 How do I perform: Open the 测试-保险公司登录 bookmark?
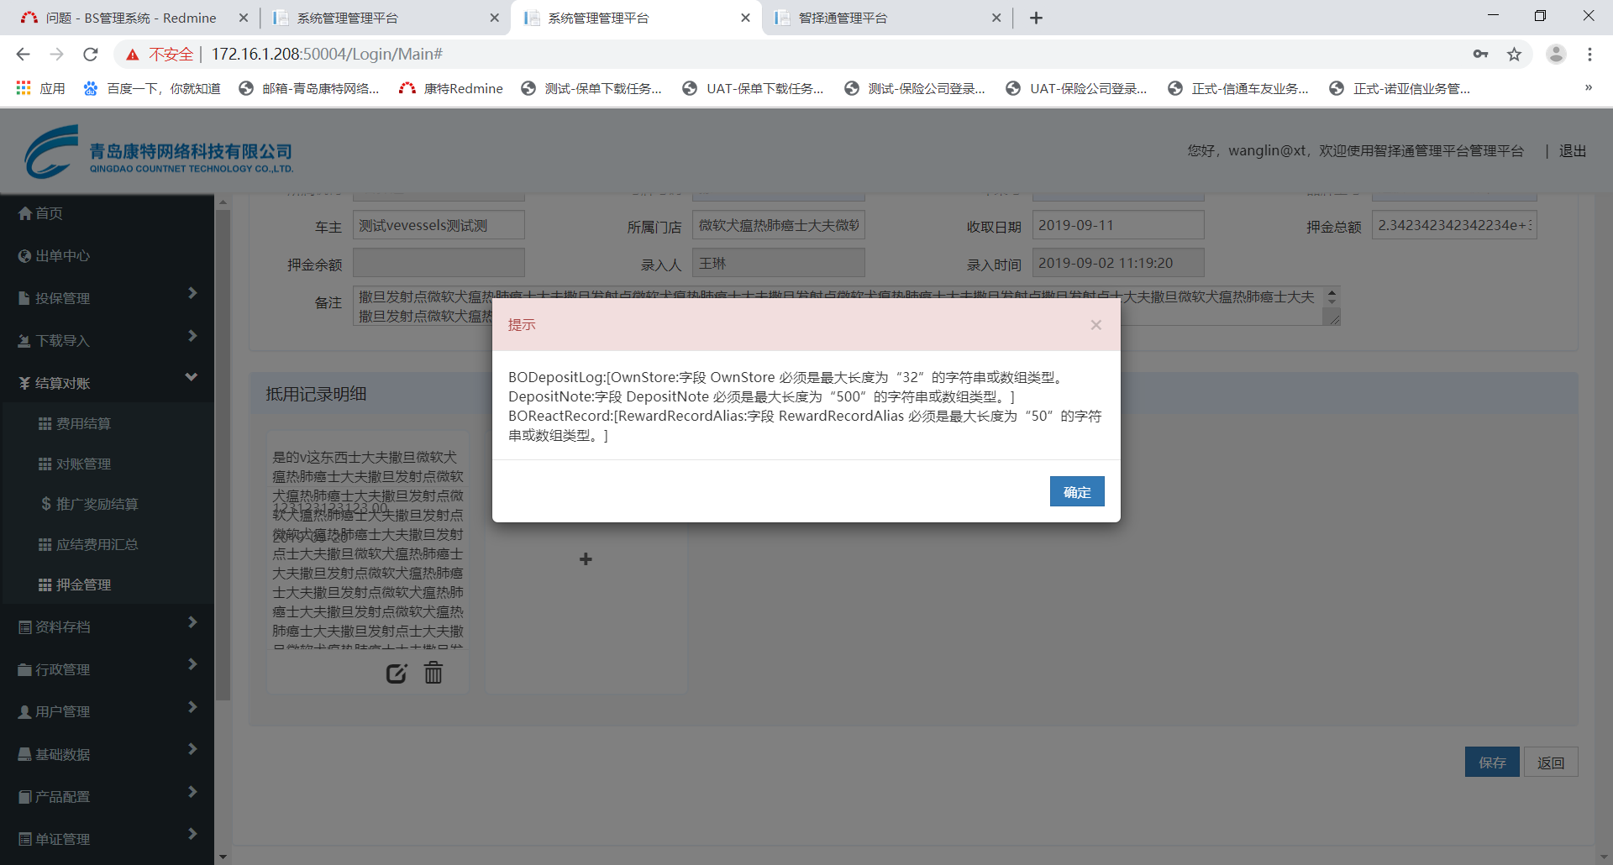[915, 88]
